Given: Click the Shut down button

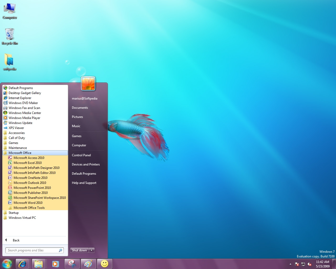Looking at the screenshot, I should (x=80, y=250).
